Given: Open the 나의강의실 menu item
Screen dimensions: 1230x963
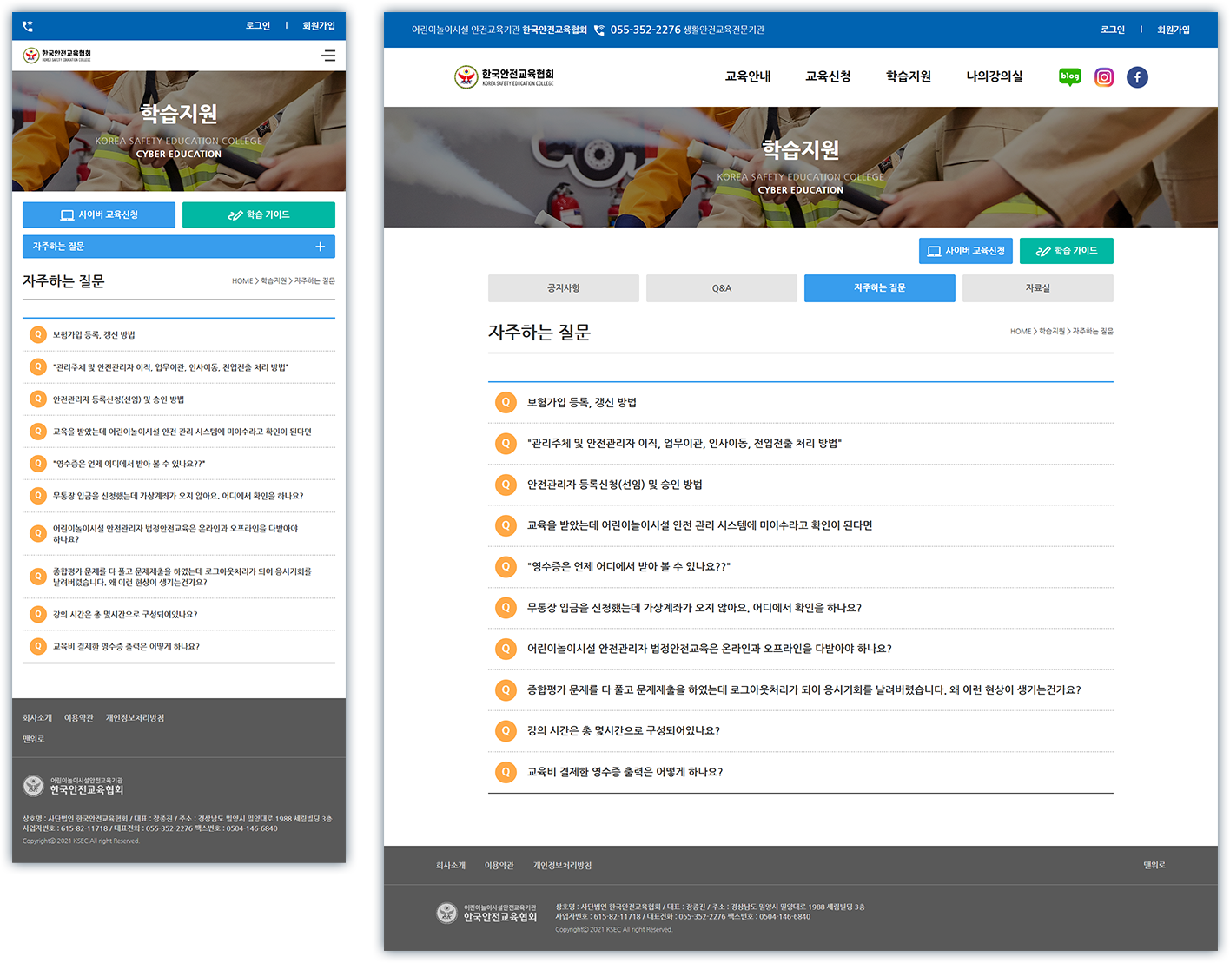Looking at the screenshot, I should point(994,76).
